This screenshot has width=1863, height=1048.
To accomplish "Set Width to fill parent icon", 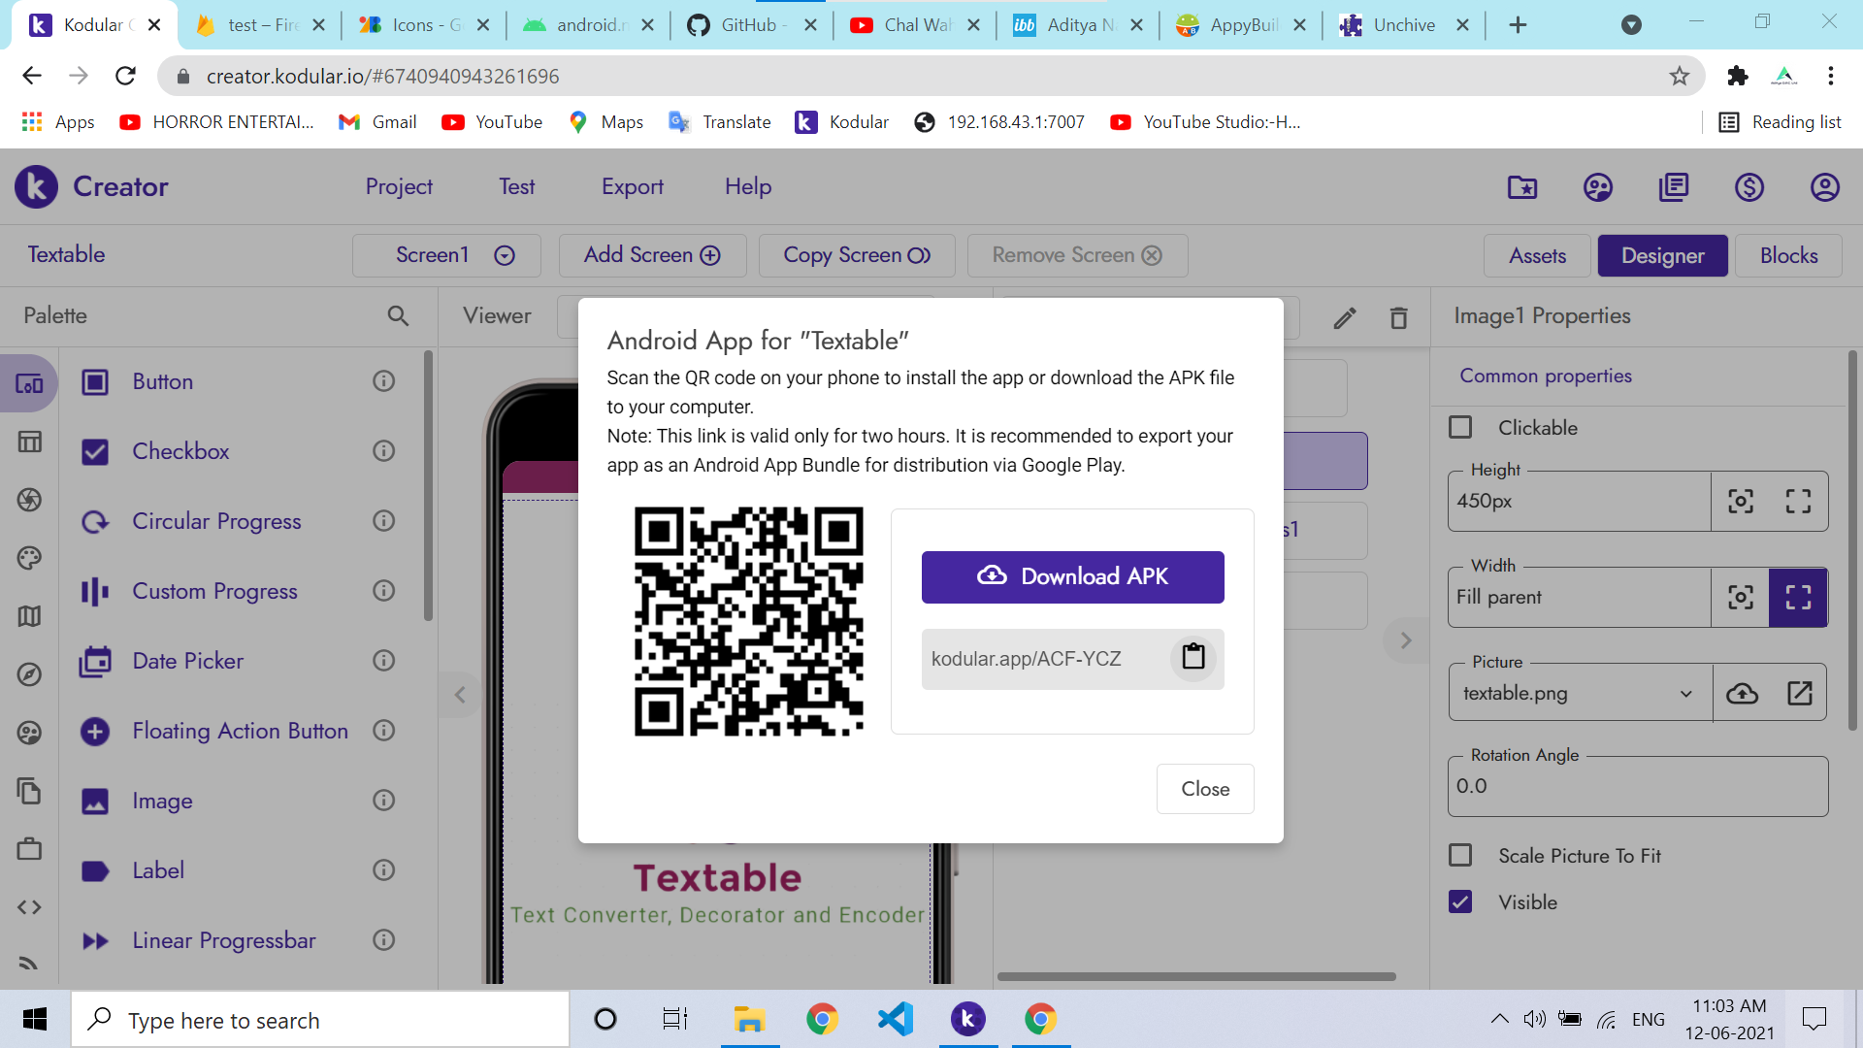I will click(x=1798, y=597).
